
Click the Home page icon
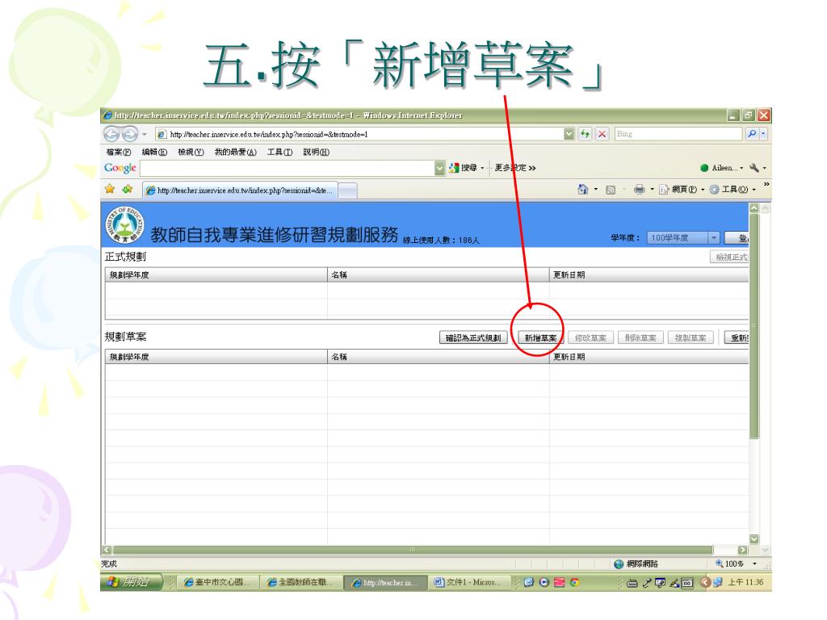point(583,189)
